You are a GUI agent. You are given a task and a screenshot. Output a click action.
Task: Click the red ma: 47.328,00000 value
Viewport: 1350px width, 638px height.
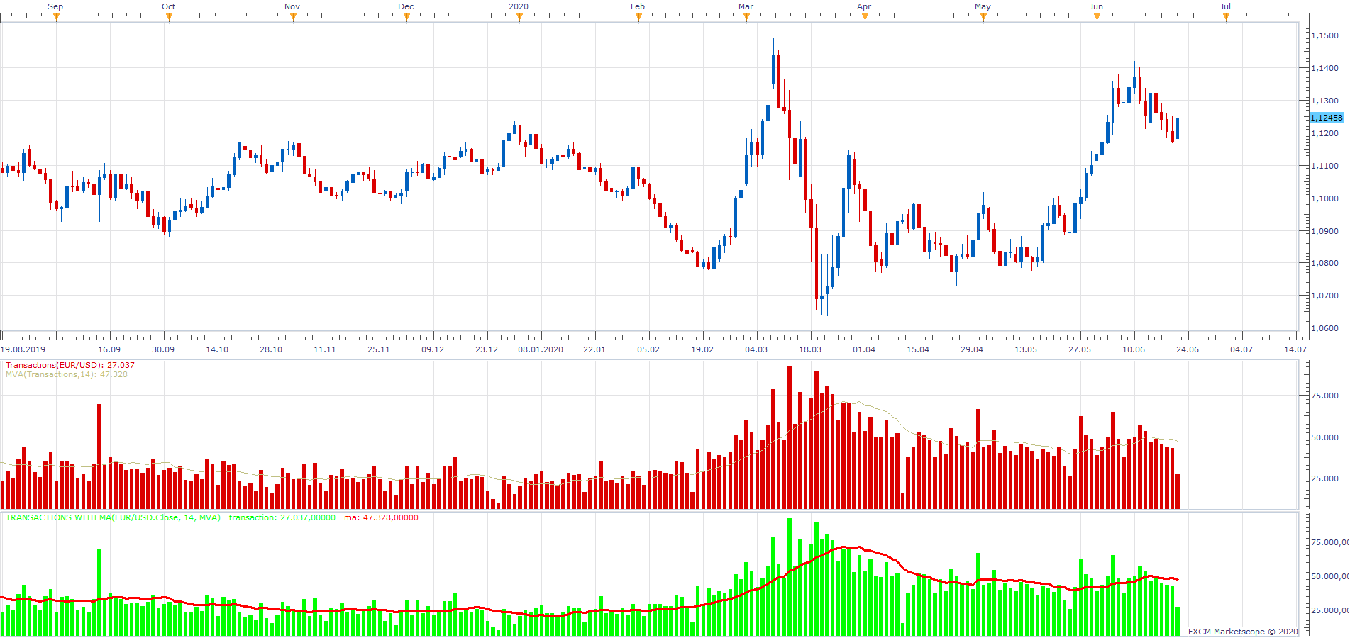click(381, 517)
